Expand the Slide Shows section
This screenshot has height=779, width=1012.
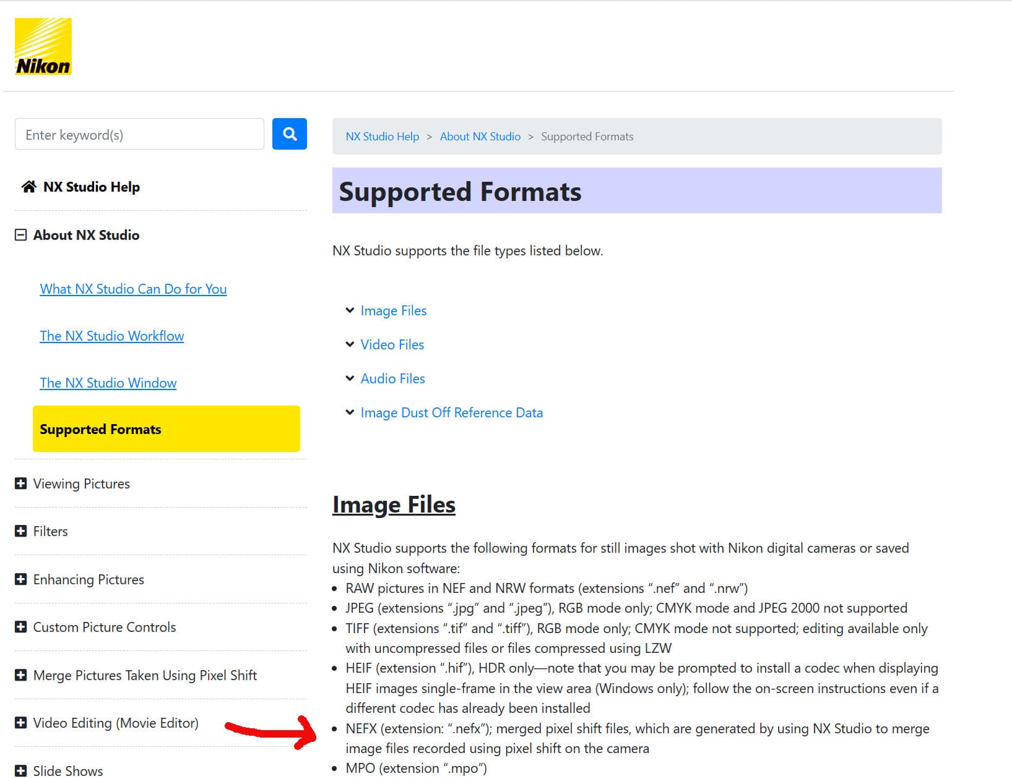pyautogui.click(x=20, y=770)
